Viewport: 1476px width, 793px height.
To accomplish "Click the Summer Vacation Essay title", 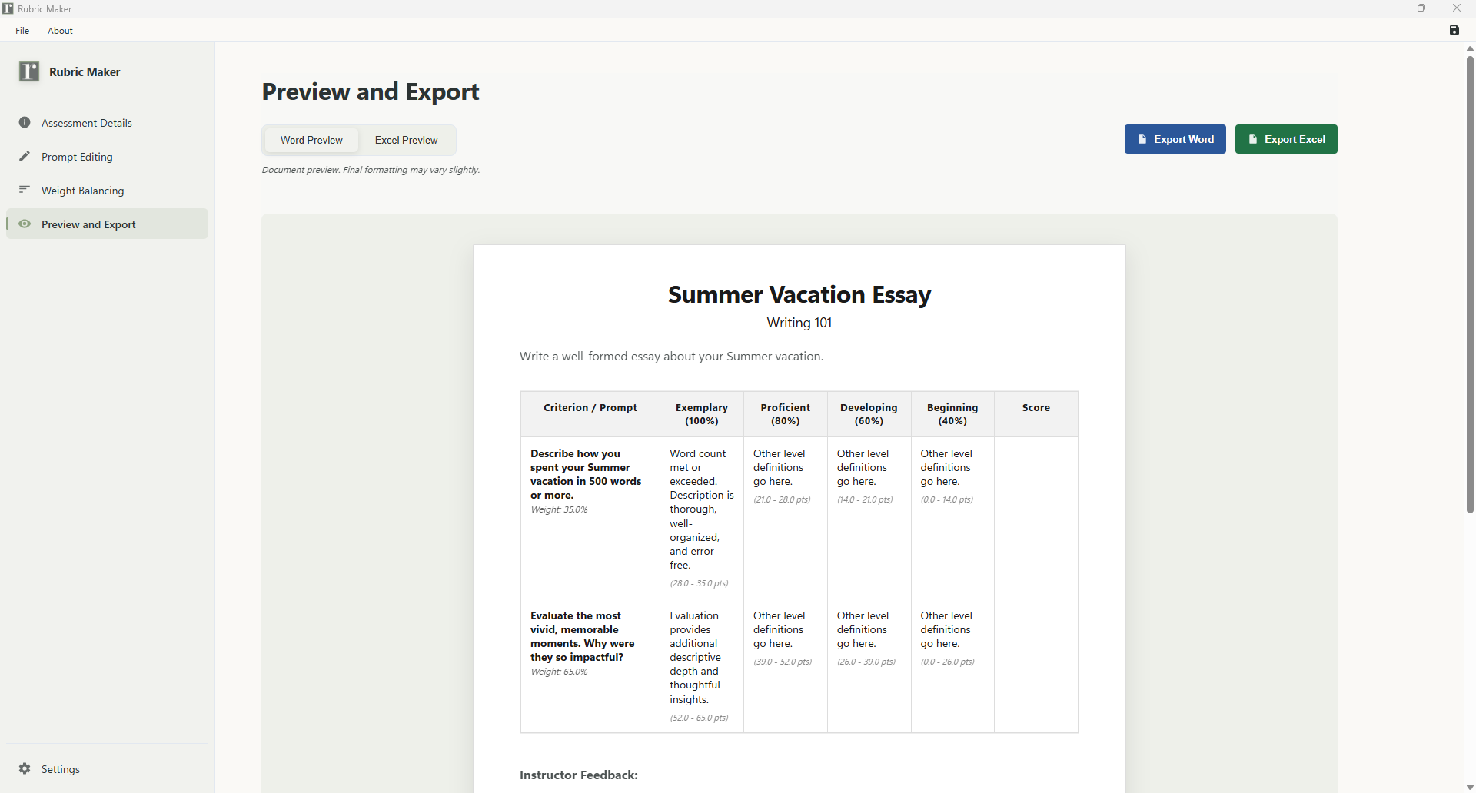I will click(x=799, y=295).
